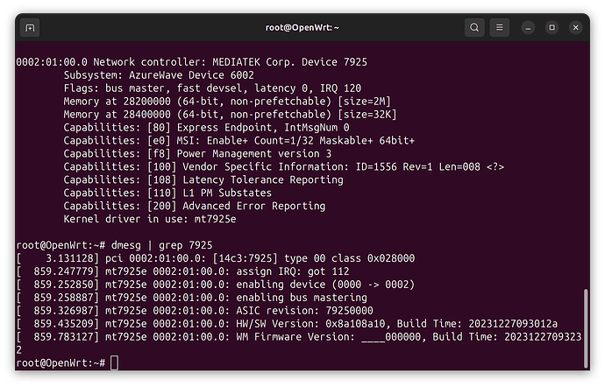Image resolution: width=605 pixels, height=387 pixels.
Task: Close the terminal window
Action: tap(576, 28)
